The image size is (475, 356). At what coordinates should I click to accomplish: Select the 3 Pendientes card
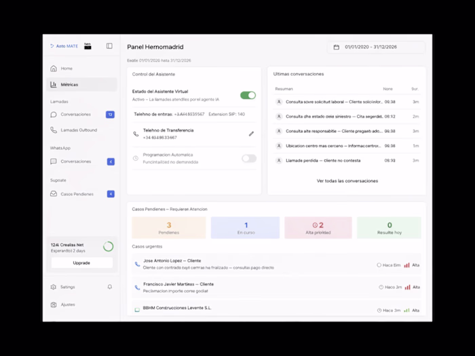[169, 228]
